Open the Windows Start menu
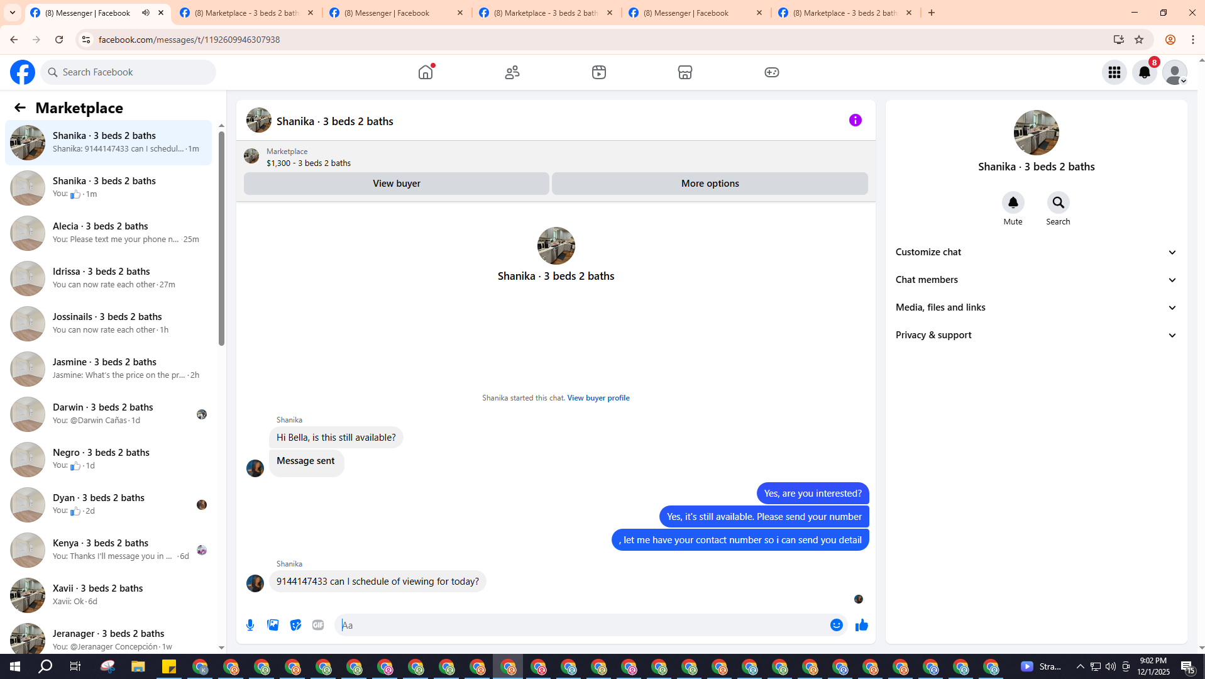1205x679 pixels. coord(15,666)
